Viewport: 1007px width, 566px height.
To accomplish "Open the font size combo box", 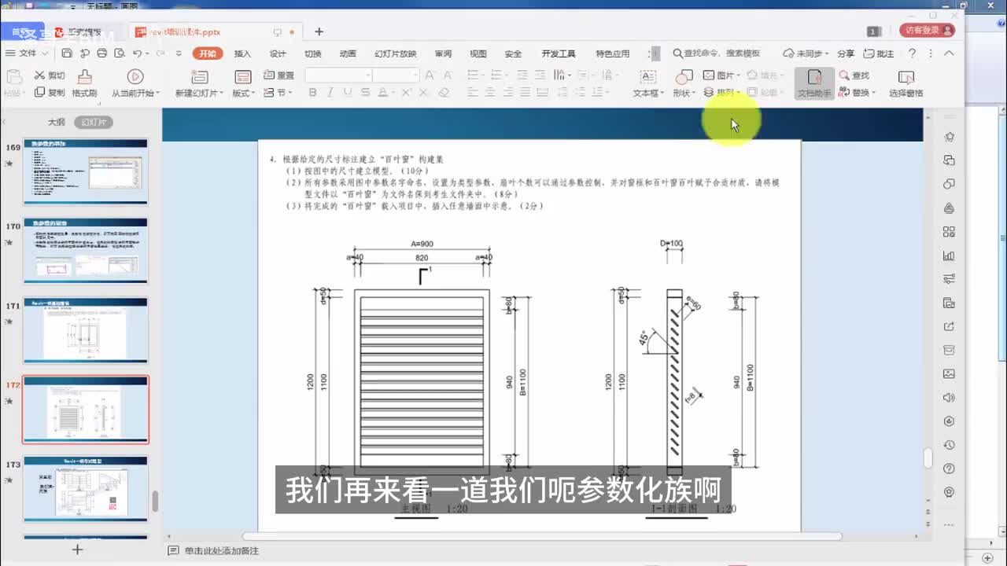I will [x=397, y=75].
